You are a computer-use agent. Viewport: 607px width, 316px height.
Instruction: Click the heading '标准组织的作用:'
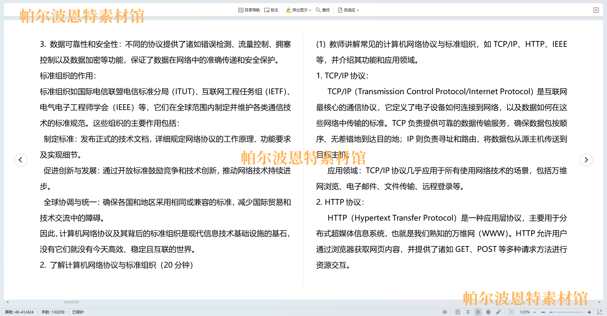pyautogui.click(x=68, y=76)
